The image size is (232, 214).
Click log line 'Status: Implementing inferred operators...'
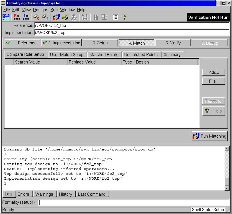click(59, 169)
